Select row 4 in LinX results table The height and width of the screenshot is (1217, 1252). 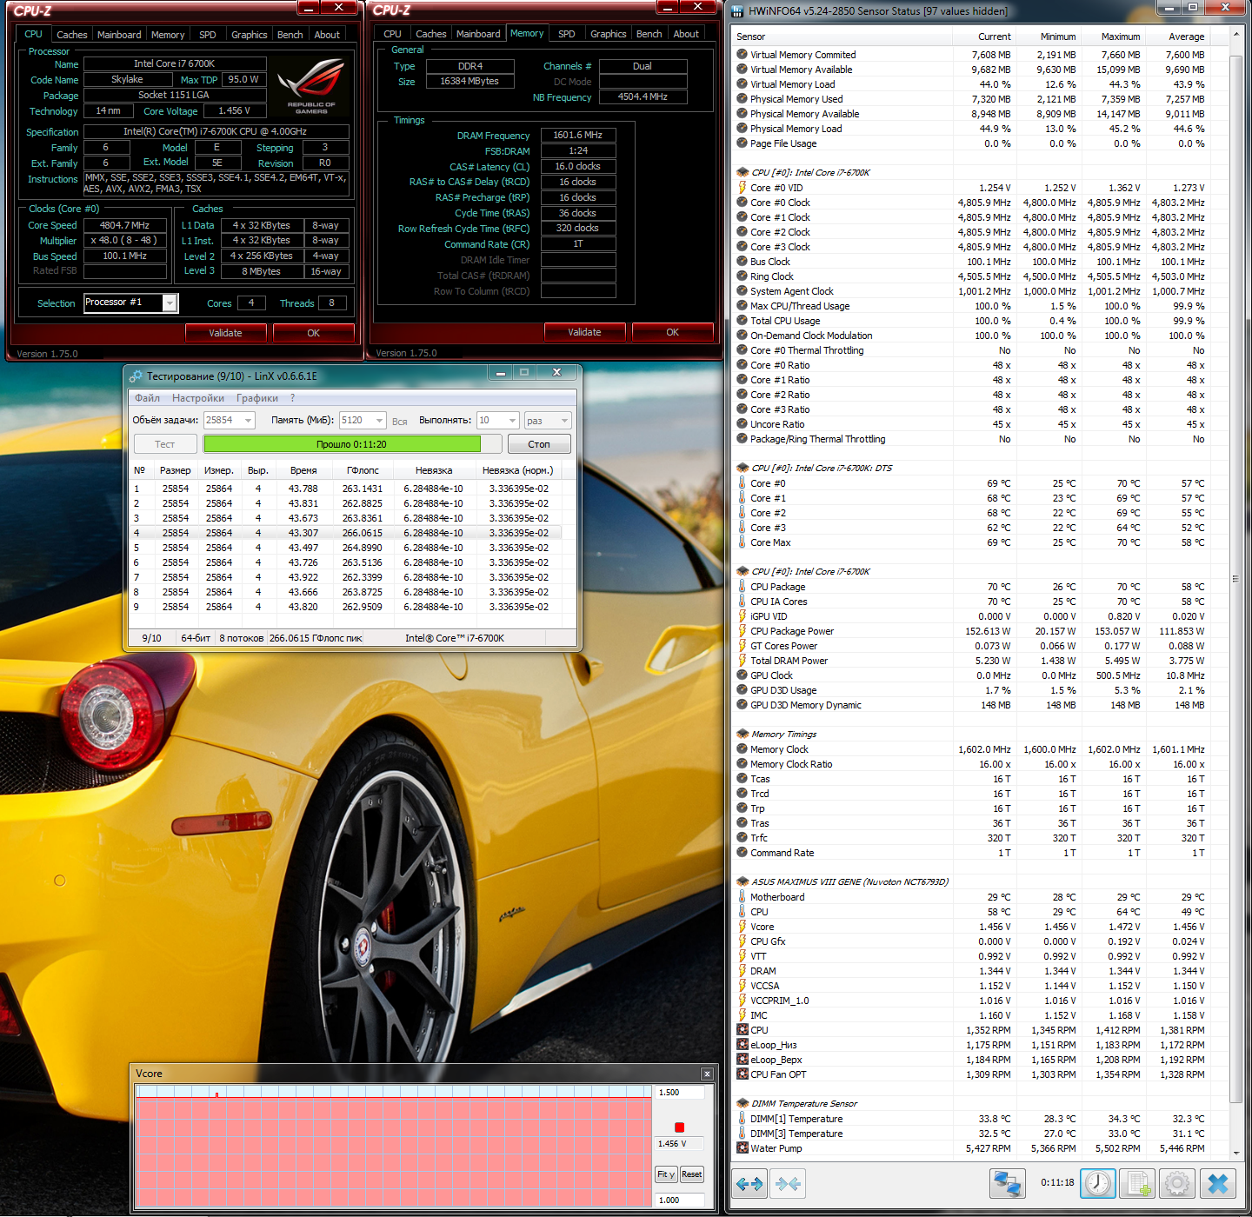[x=345, y=533]
